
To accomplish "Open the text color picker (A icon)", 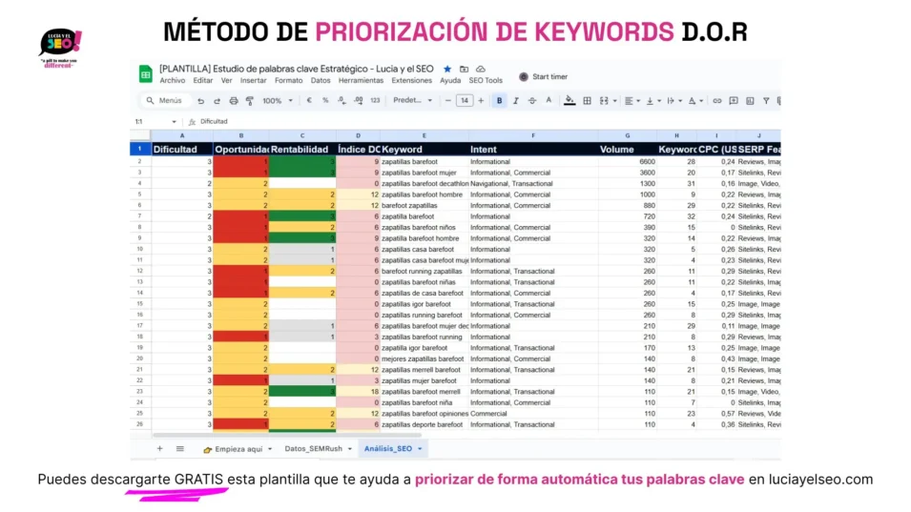I will pos(549,100).
